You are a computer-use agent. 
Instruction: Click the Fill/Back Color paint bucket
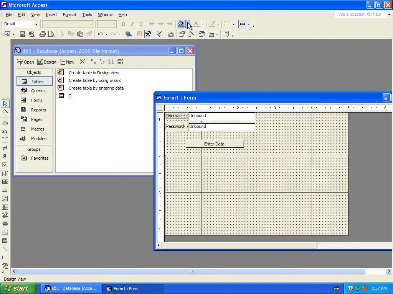point(181,24)
